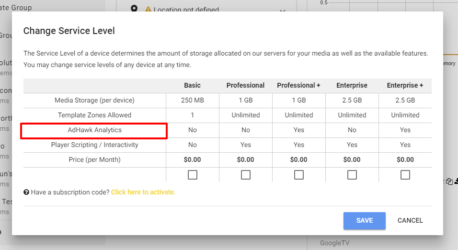Image resolution: width=458 pixels, height=250 pixels.
Task: Click the SAVE button
Action: 364,220
